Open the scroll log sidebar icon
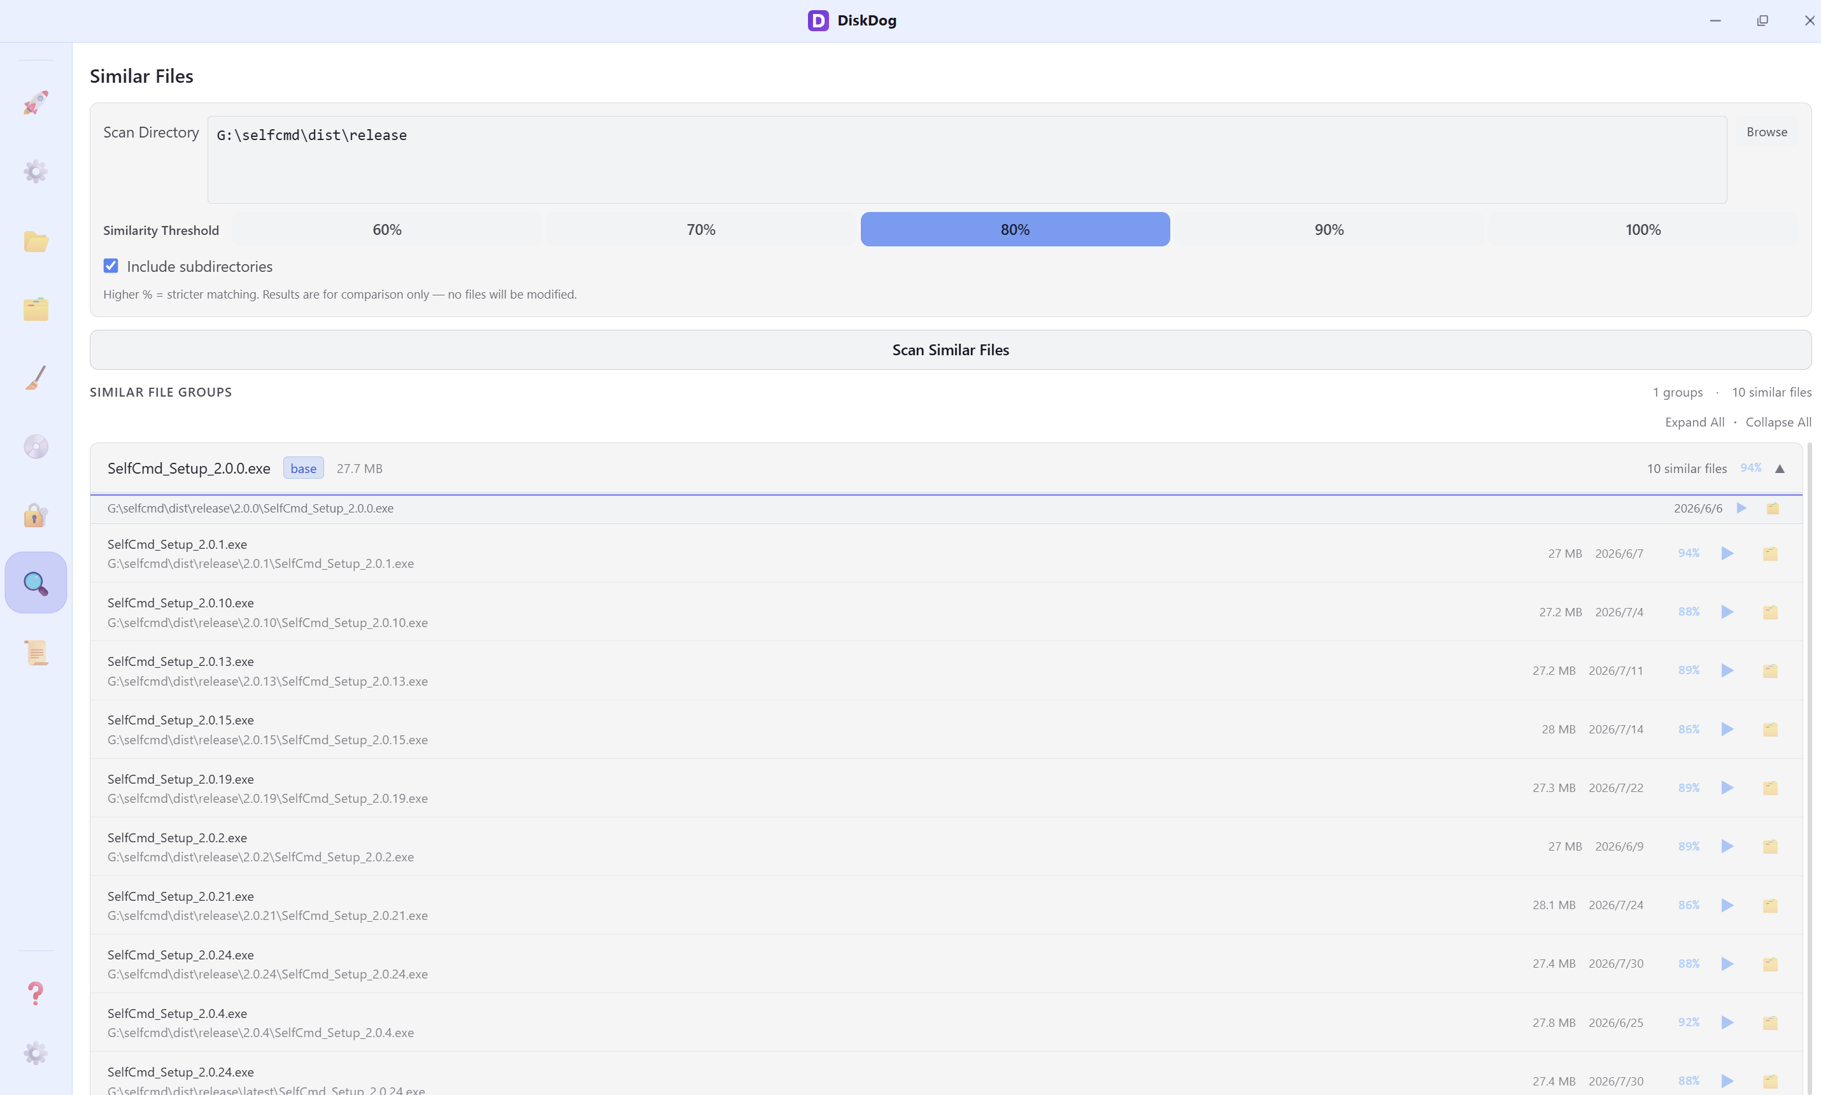The image size is (1821, 1095). pos(36,653)
